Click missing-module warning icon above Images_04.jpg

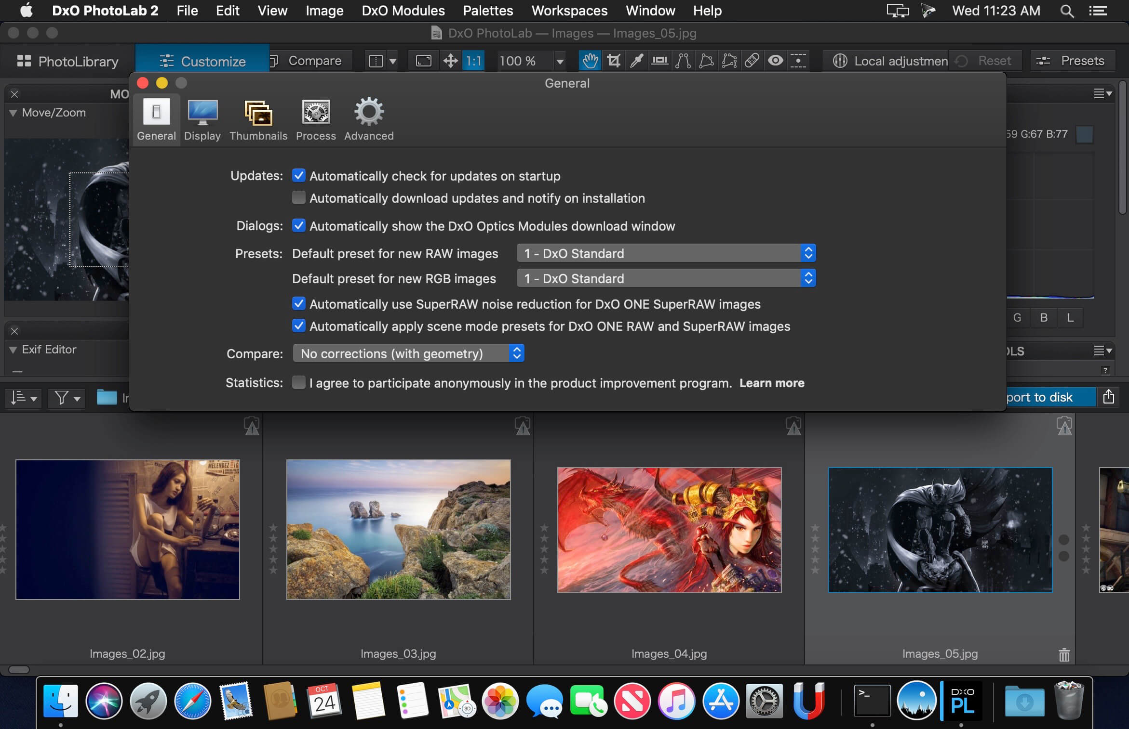(793, 426)
